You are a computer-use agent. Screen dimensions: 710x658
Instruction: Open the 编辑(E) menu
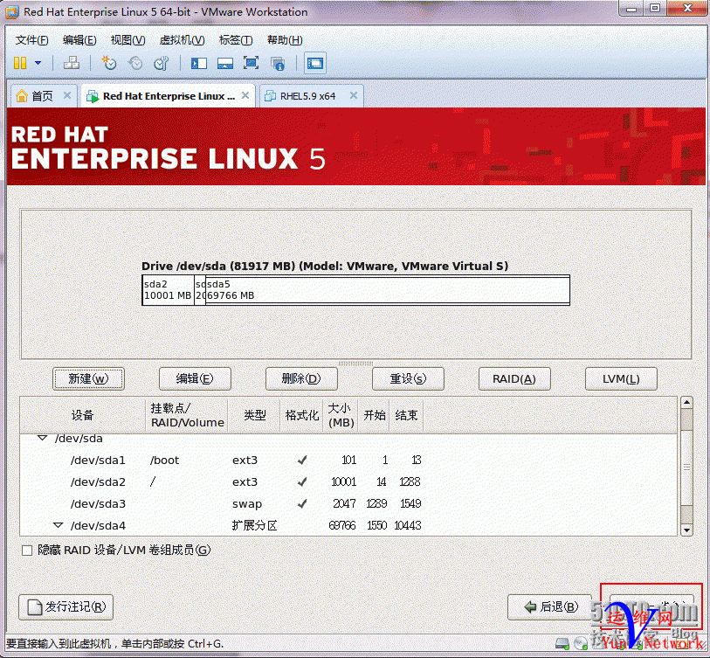click(x=79, y=40)
